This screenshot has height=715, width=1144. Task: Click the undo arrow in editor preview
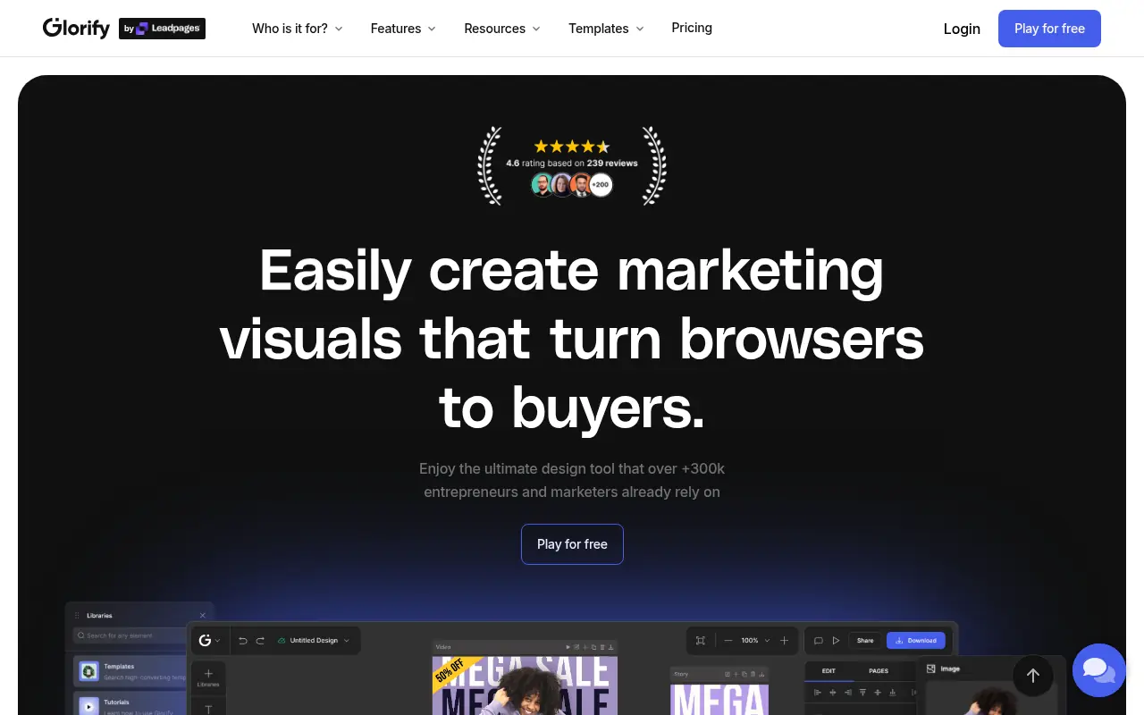[x=242, y=641]
